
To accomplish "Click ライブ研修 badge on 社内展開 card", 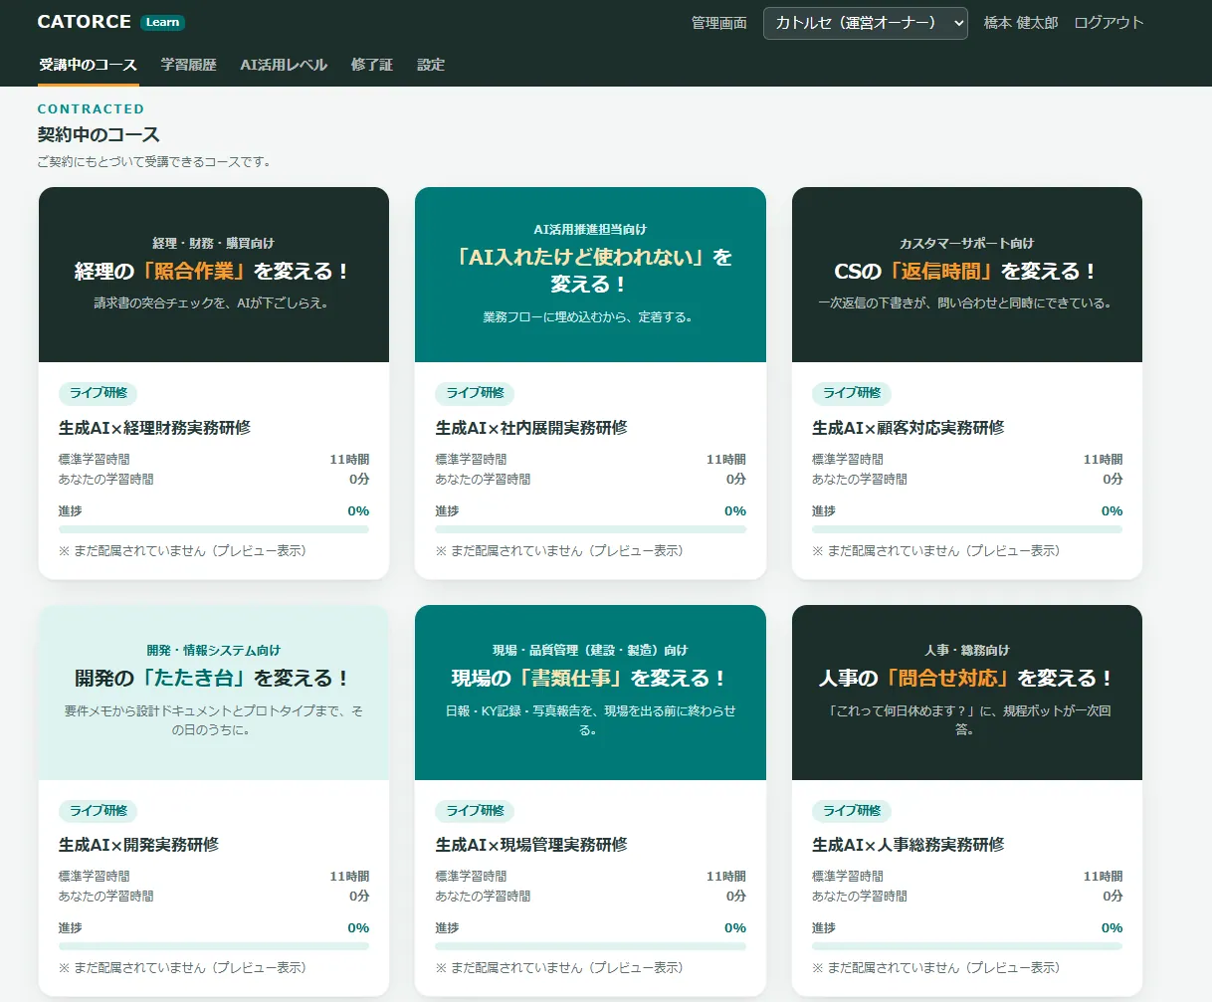I will pyautogui.click(x=475, y=393).
